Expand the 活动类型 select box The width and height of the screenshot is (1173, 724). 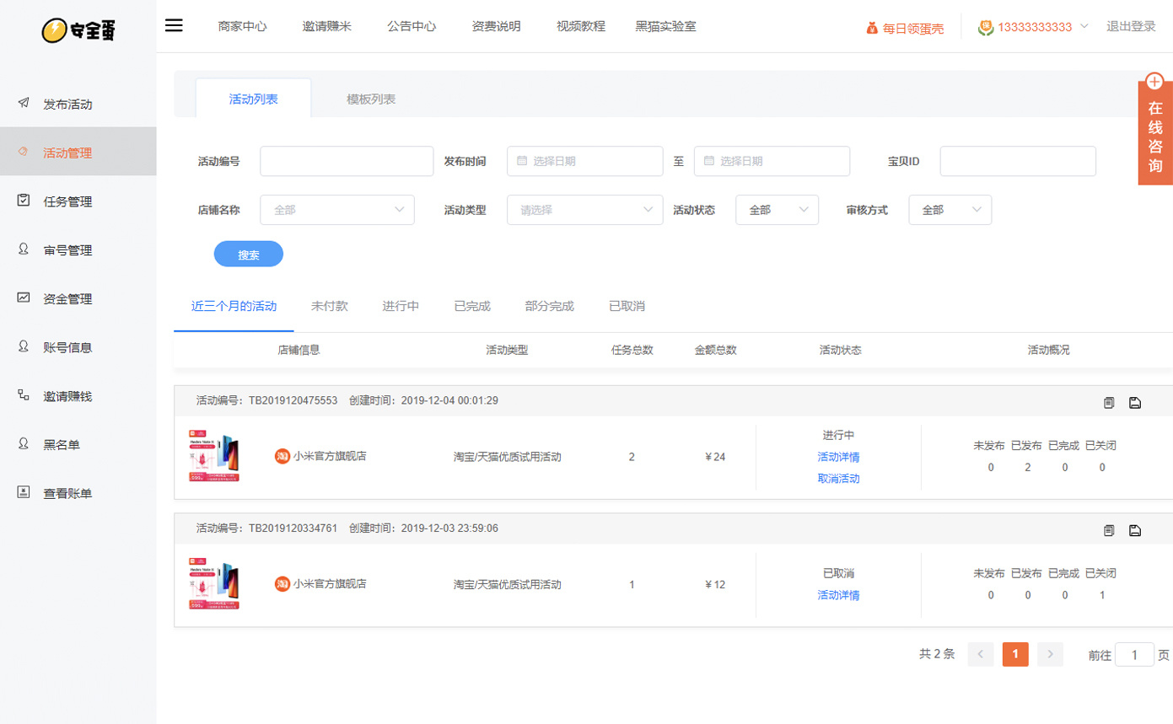[x=584, y=210]
